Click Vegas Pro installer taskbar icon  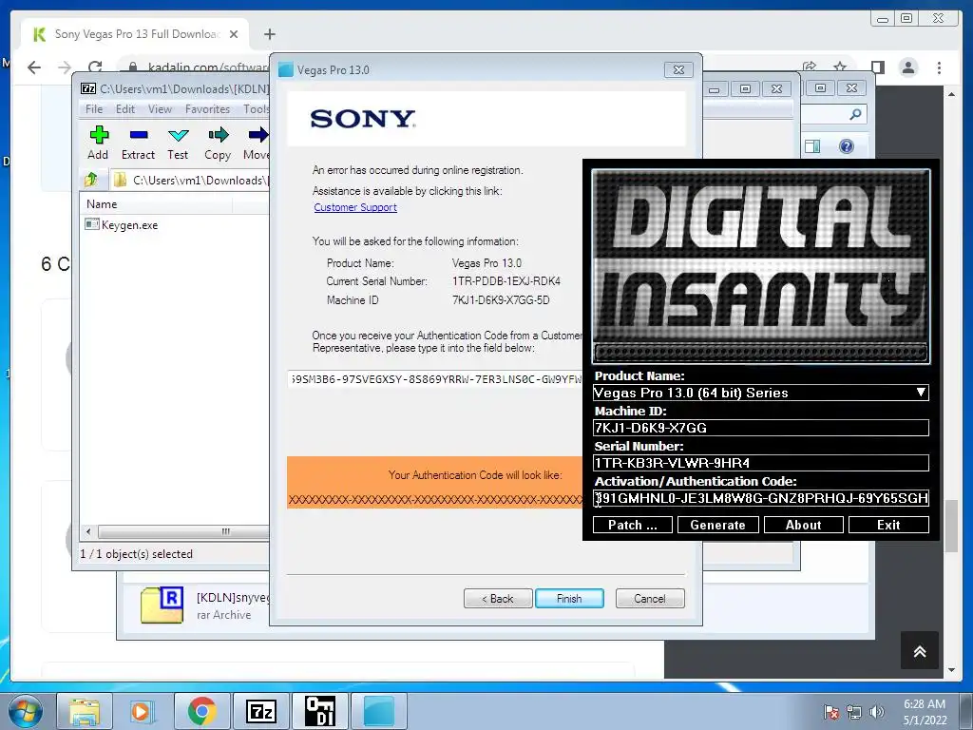(x=378, y=711)
